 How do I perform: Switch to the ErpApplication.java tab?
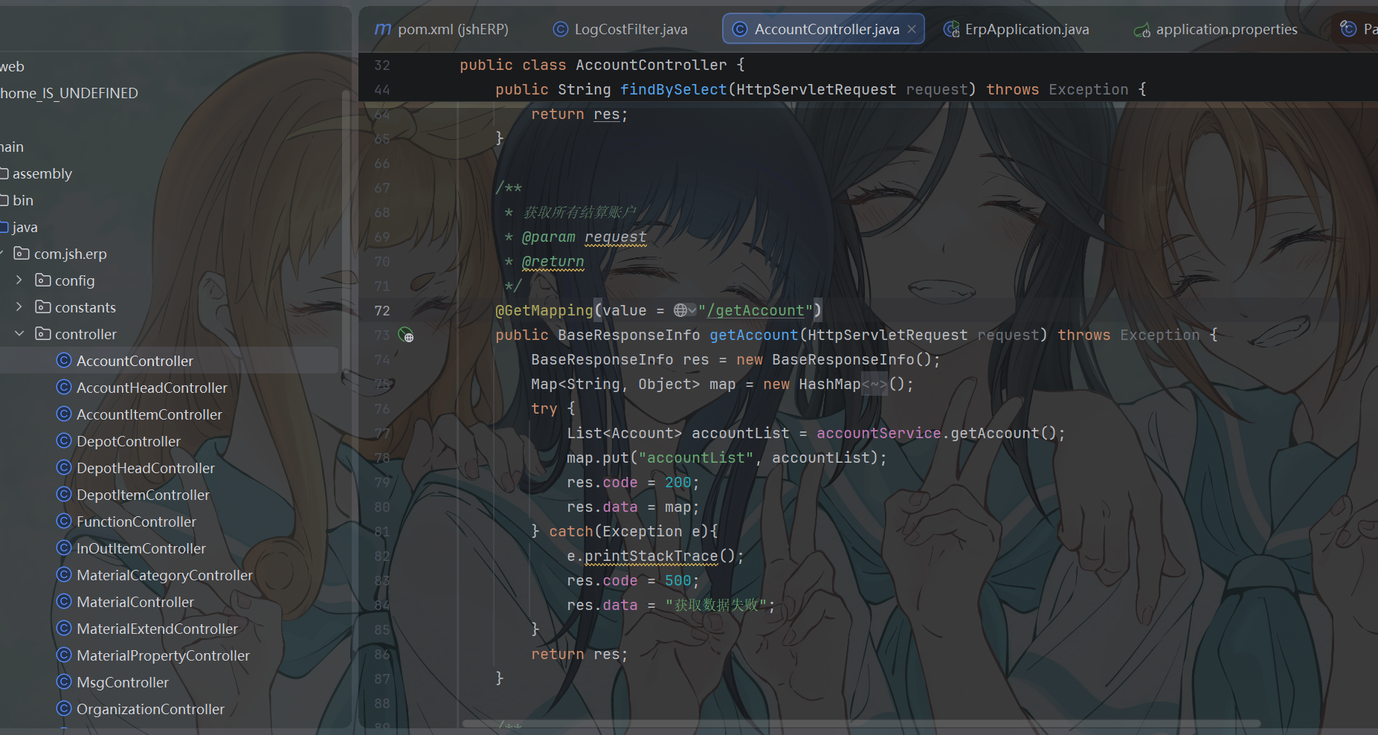[x=1016, y=29]
